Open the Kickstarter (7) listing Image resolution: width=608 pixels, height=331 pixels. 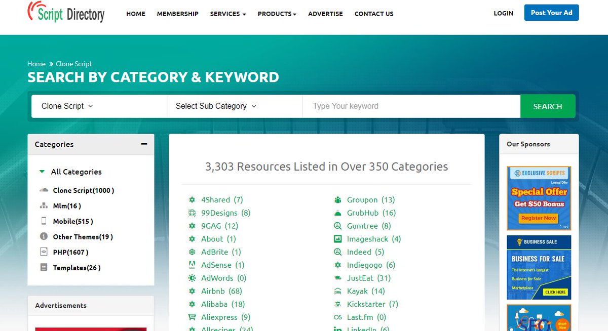pyautogui.click(x=372, y=304)
